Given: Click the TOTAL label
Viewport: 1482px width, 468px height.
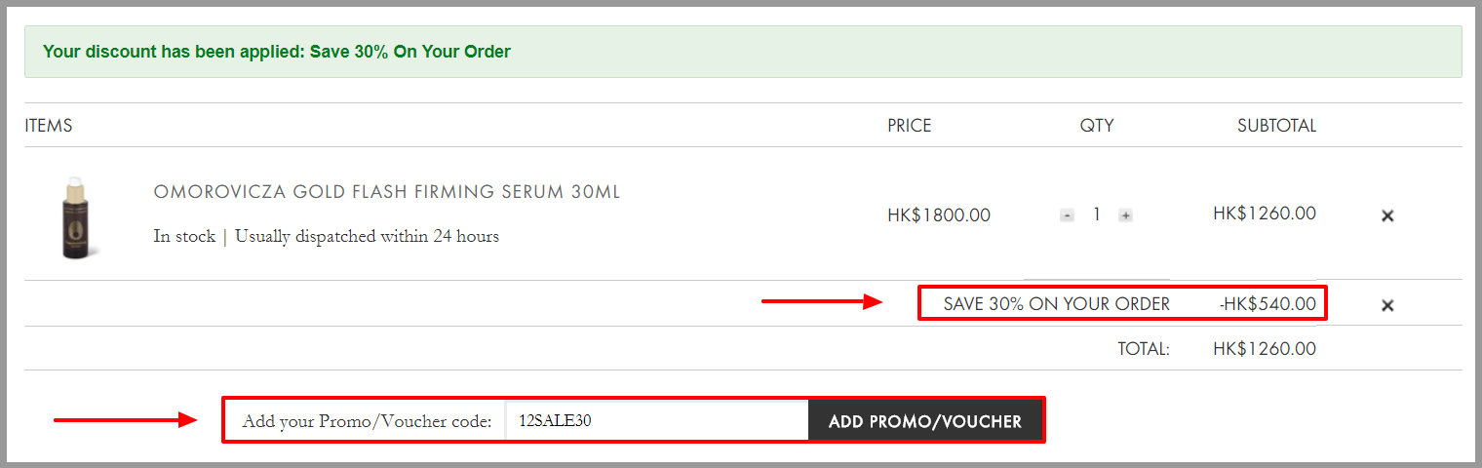Looking at the screenshot, I should click(1144, 349).
